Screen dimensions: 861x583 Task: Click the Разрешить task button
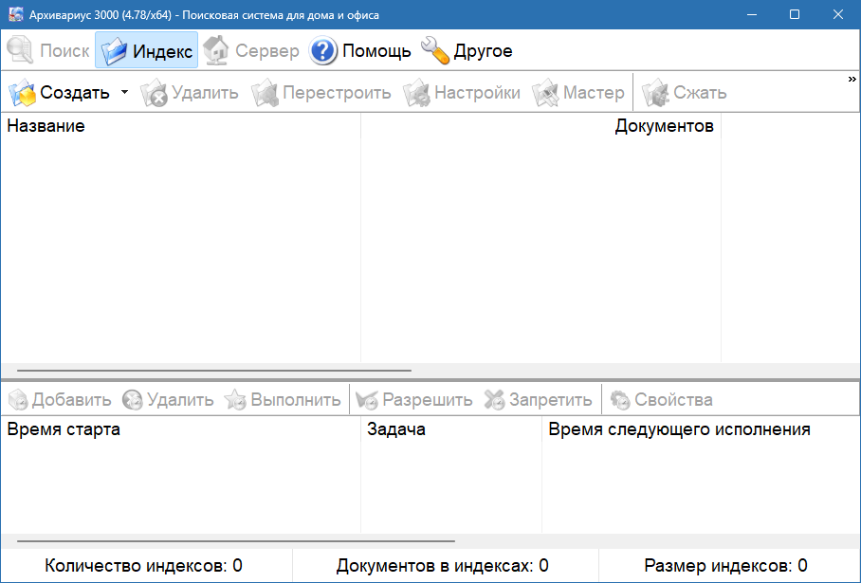click(414, 400)
